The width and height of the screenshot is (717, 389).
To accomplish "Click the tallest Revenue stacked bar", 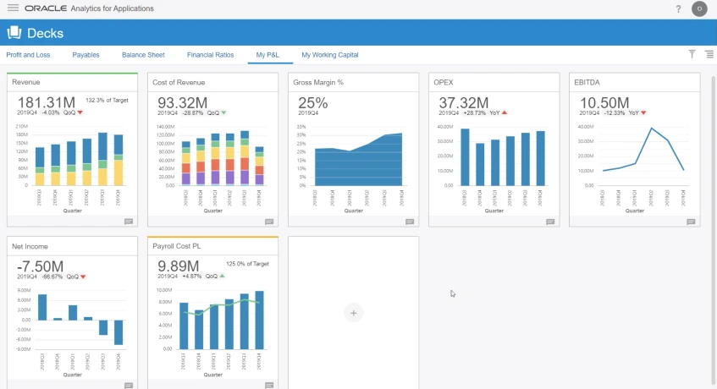I will [x=103, y=159].
